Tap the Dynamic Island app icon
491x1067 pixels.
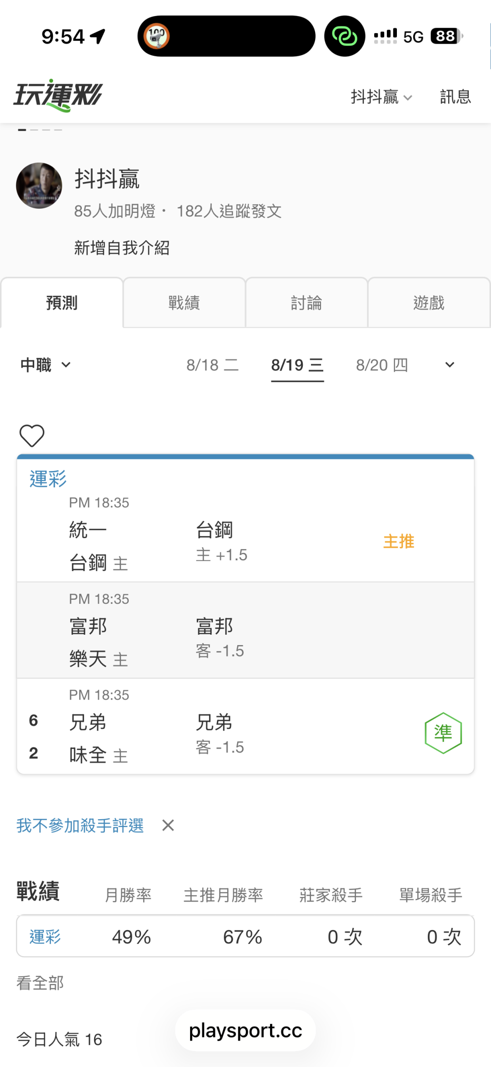(157, 36)
